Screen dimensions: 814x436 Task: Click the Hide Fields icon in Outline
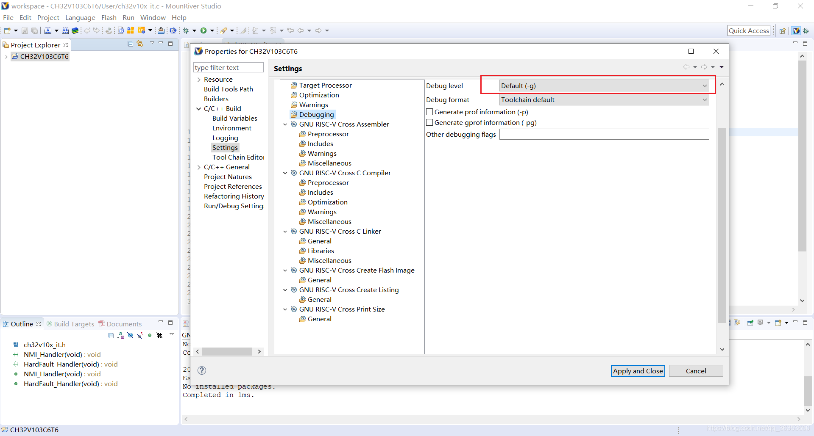131,335
